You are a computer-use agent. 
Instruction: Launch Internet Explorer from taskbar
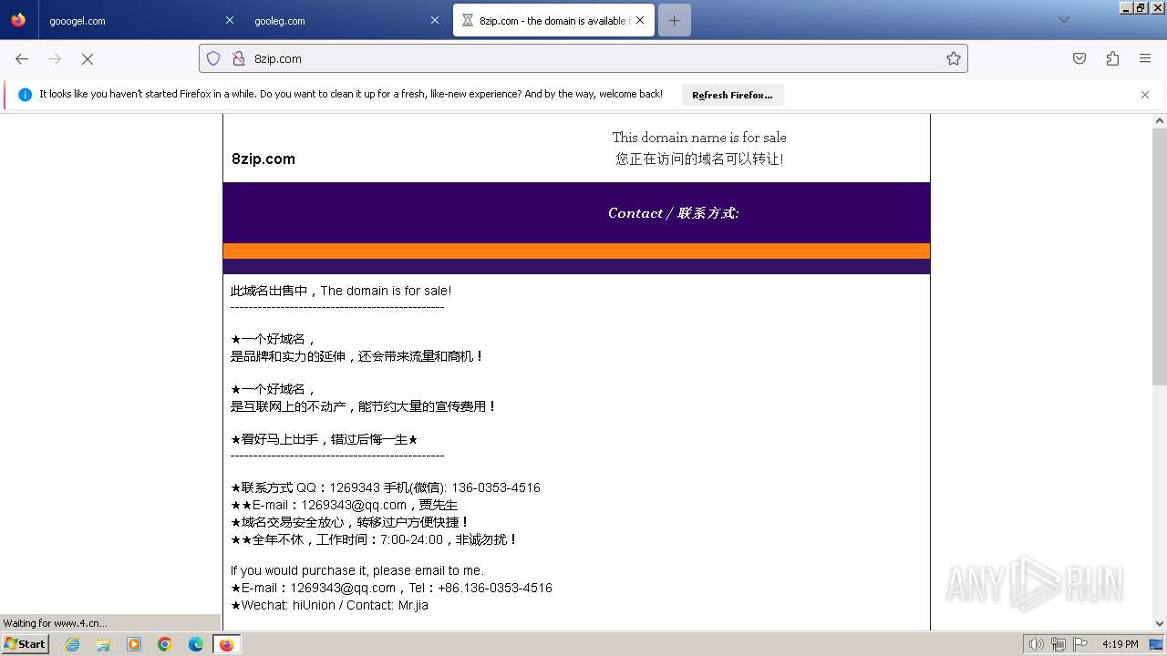point(72,644)
